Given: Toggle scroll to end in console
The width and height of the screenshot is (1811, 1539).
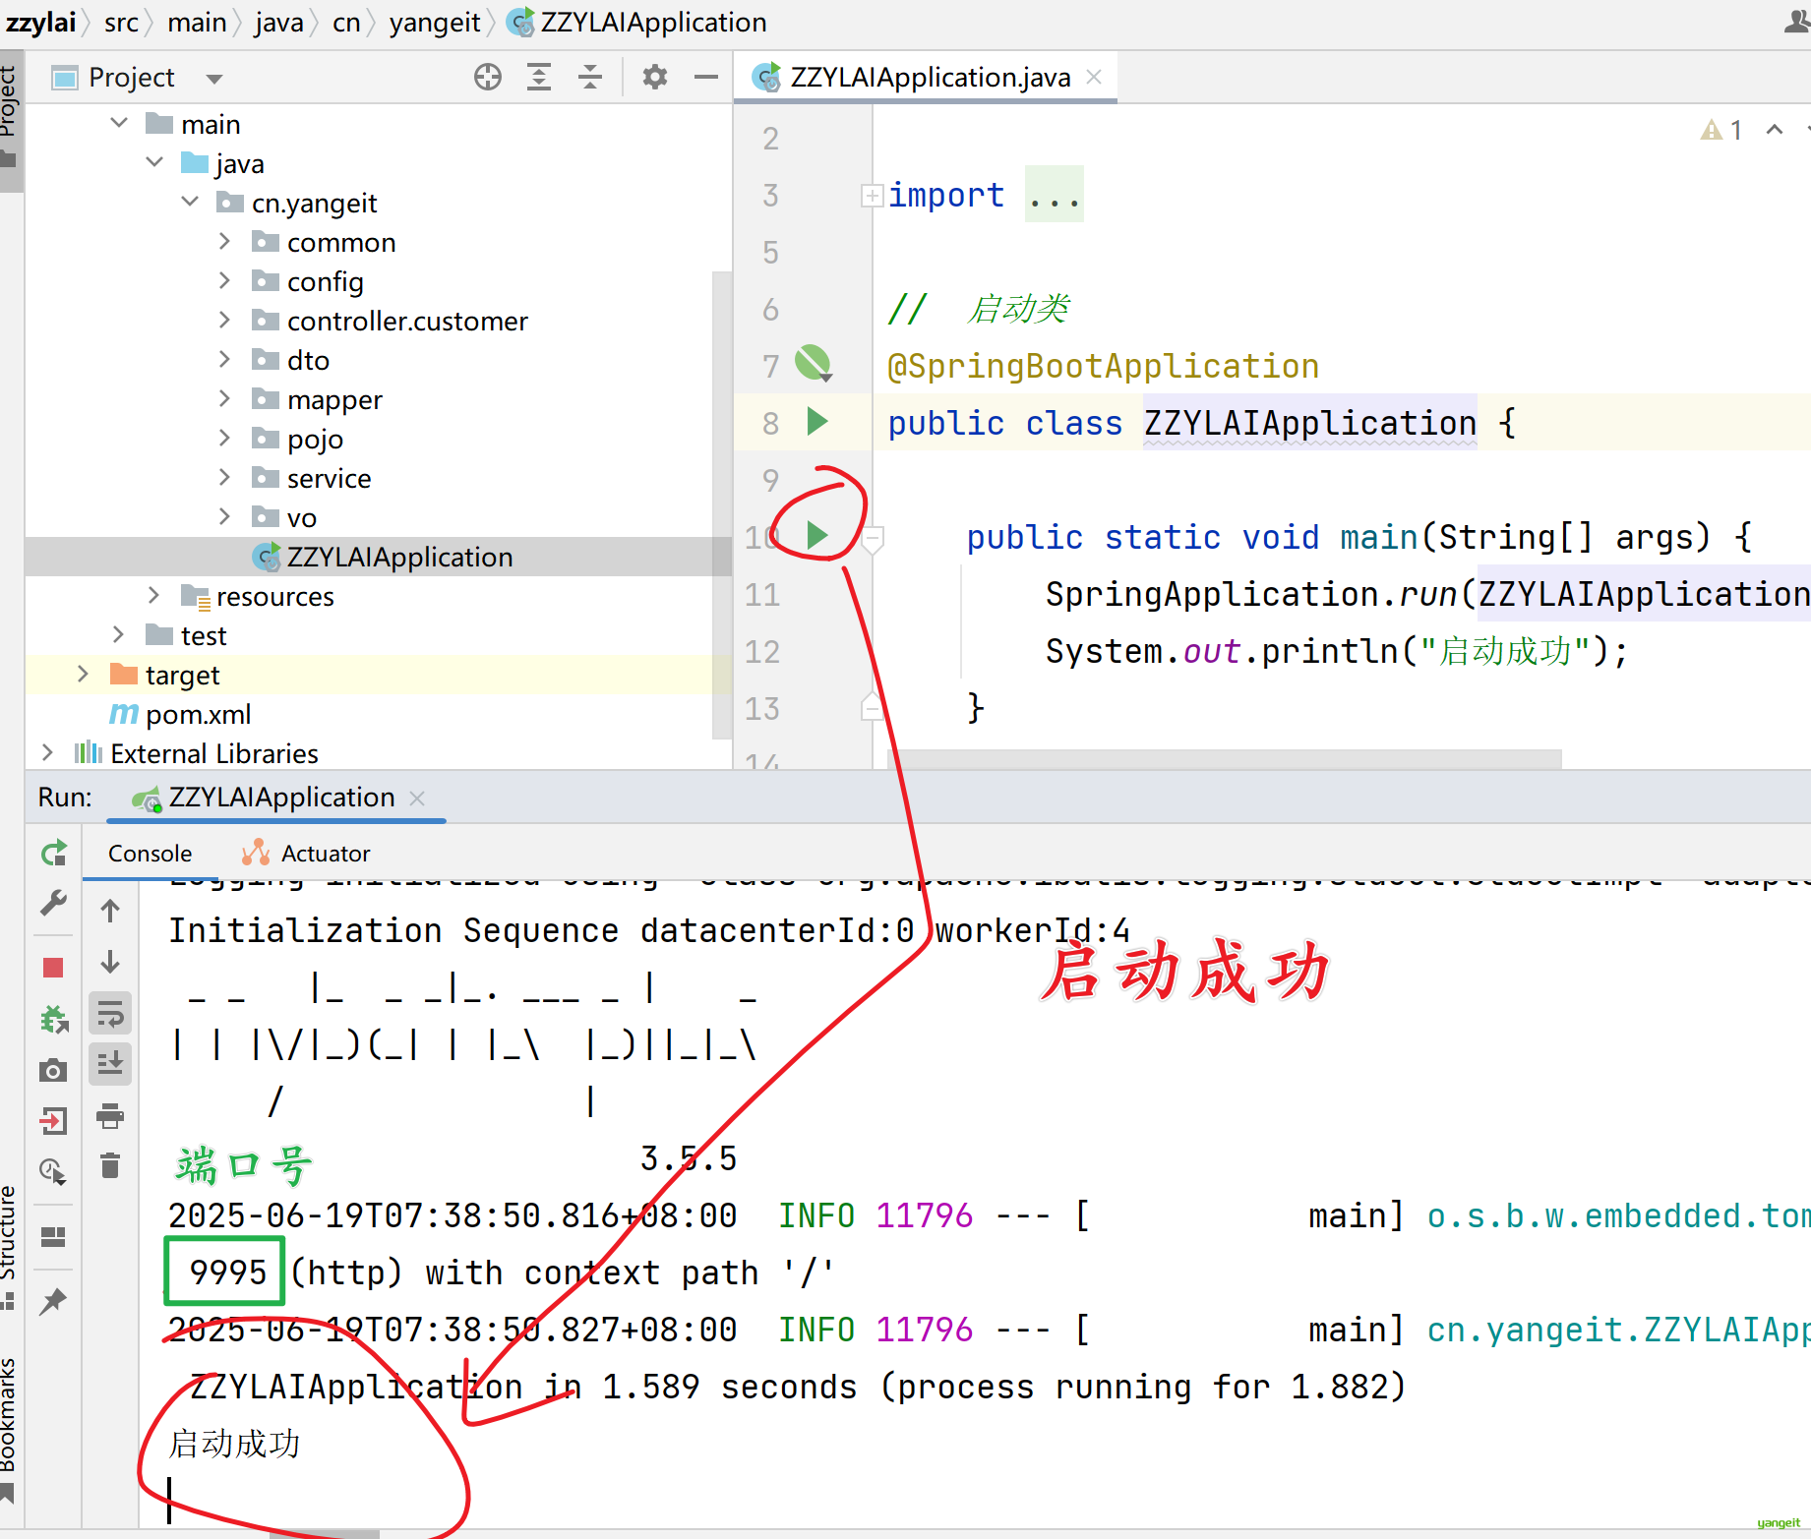Looking at the screenshot, I should pos(110,1064).
